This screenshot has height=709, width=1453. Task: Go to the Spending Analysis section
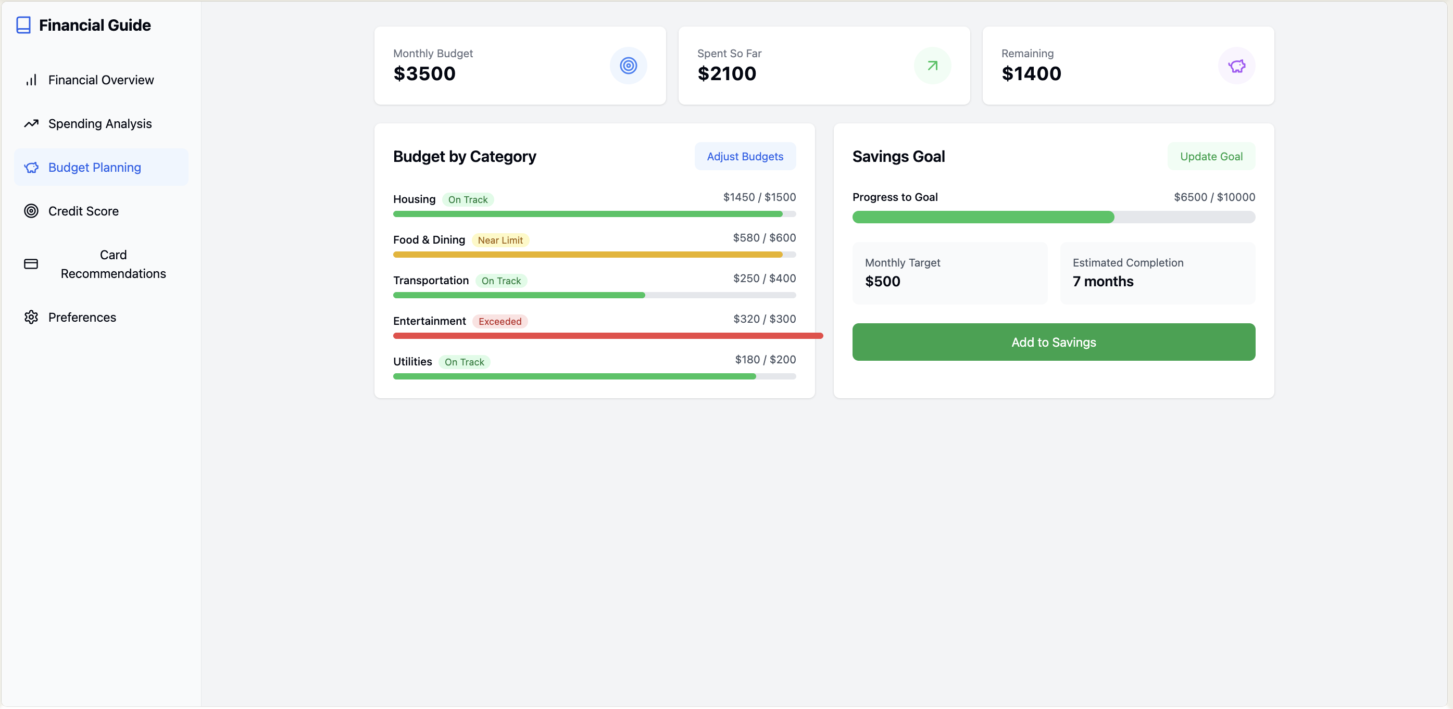pos(100,123)
